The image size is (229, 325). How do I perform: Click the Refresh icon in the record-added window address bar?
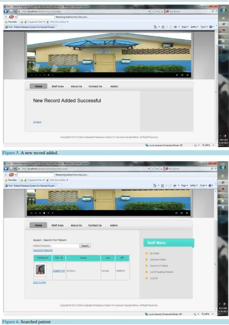pyautogui.click(x=157, y=12)
